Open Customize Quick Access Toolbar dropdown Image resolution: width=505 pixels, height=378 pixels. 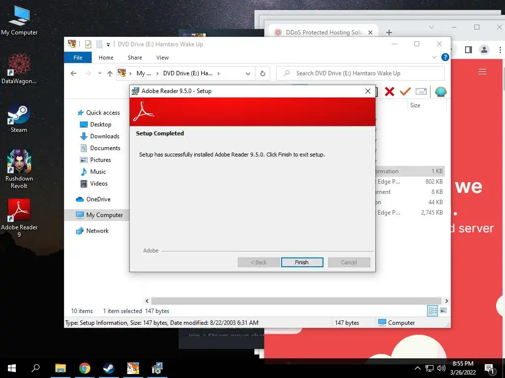pyautogui.click(x=108, y=44)
